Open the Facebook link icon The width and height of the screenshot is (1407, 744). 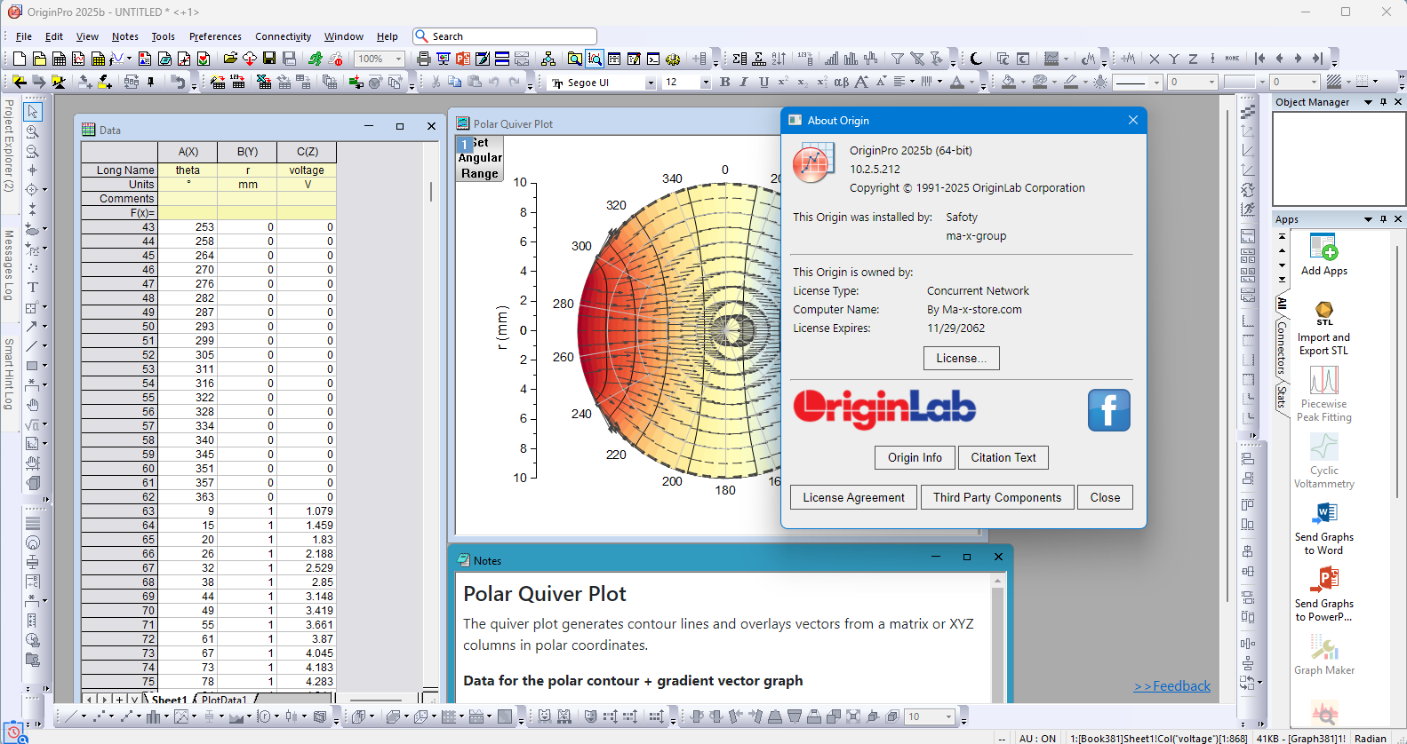[x=1109, y=410]
